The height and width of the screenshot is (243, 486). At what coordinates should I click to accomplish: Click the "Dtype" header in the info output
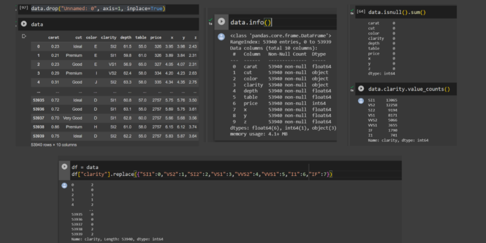[x=319, y=54]
